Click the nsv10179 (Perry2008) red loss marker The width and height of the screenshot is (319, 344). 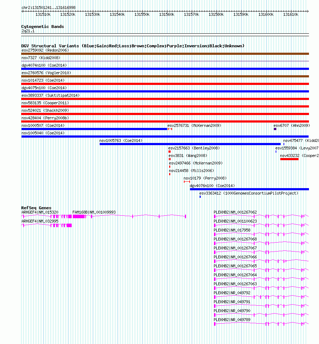point(187,182)
